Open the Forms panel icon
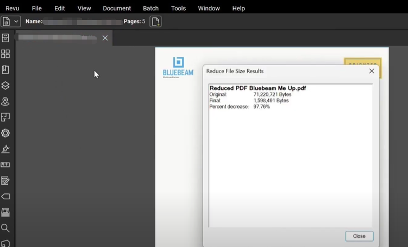This screenshot has height=247, width=408. (5, 181)
